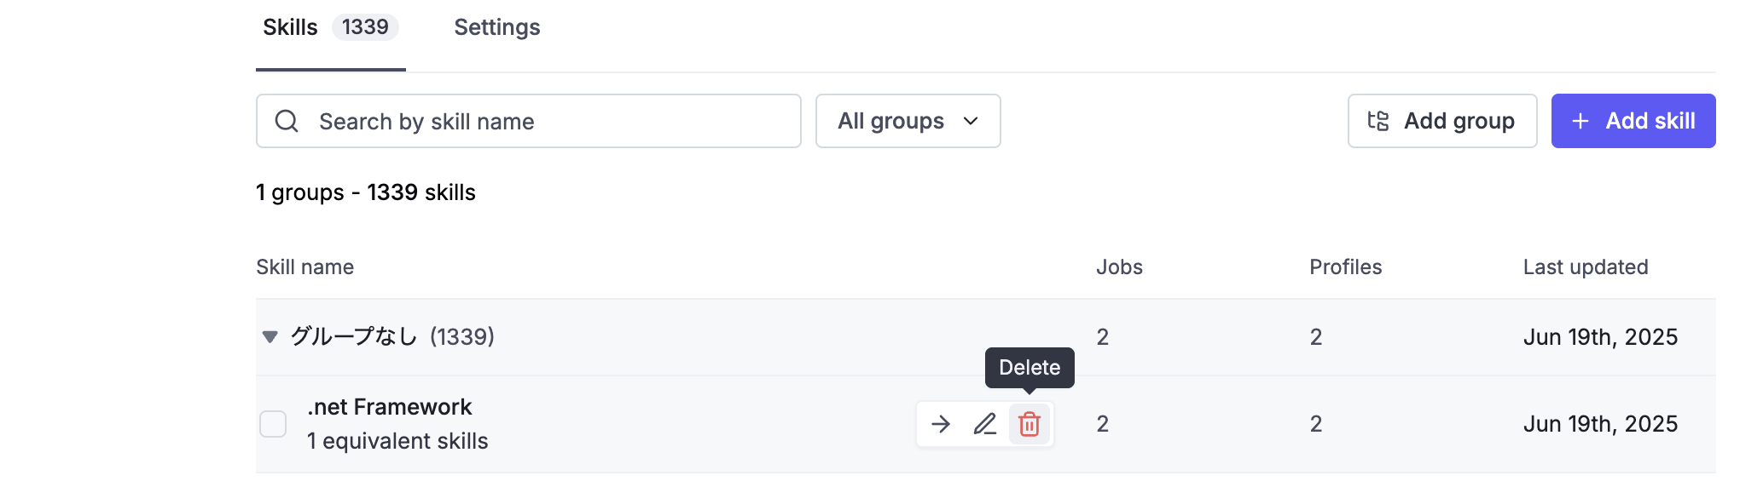Click the 1339 badge on Skills tab
The height and width of the screenshot is (487, 1740).
pos(365,27)
